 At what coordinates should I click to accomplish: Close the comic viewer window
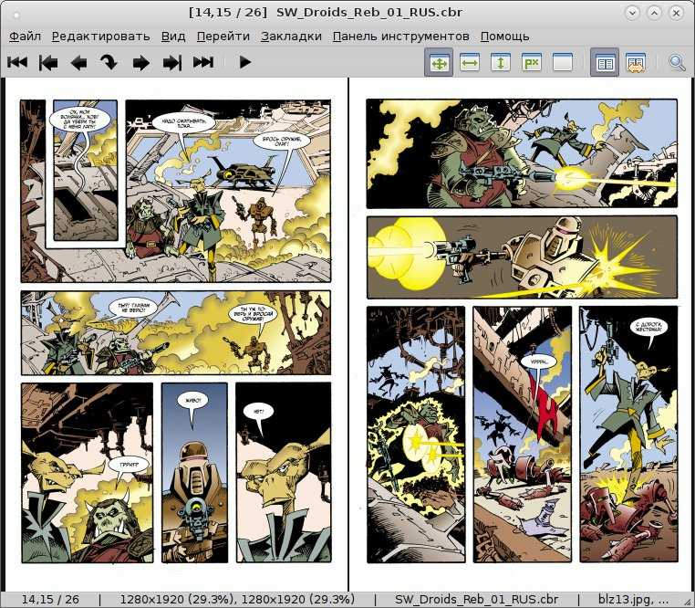677,13
